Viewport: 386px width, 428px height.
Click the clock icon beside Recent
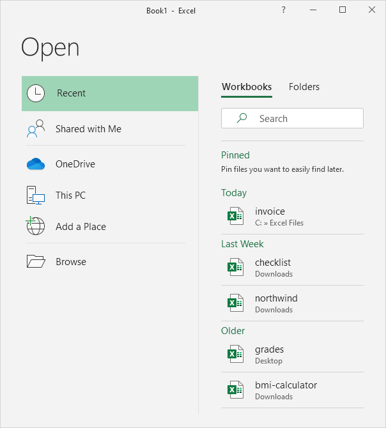click(x=36, y=93)
